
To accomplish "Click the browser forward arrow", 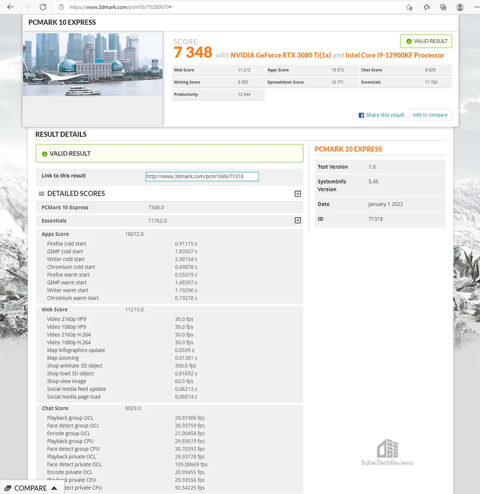I will click(27, 7).
